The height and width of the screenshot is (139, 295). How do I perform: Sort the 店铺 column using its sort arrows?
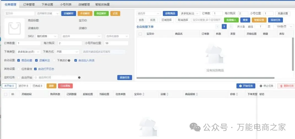click(x=167, y=94)
